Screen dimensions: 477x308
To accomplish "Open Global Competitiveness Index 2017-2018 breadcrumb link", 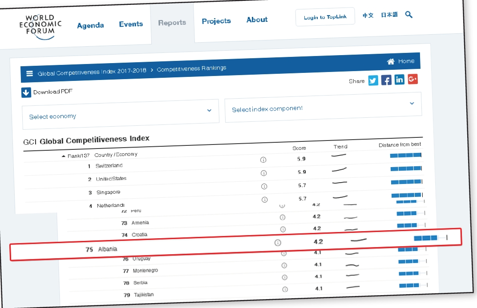I will click(x=92, y=72).
